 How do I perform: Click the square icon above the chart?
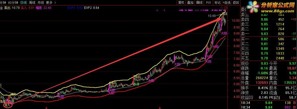click(225, 8)
